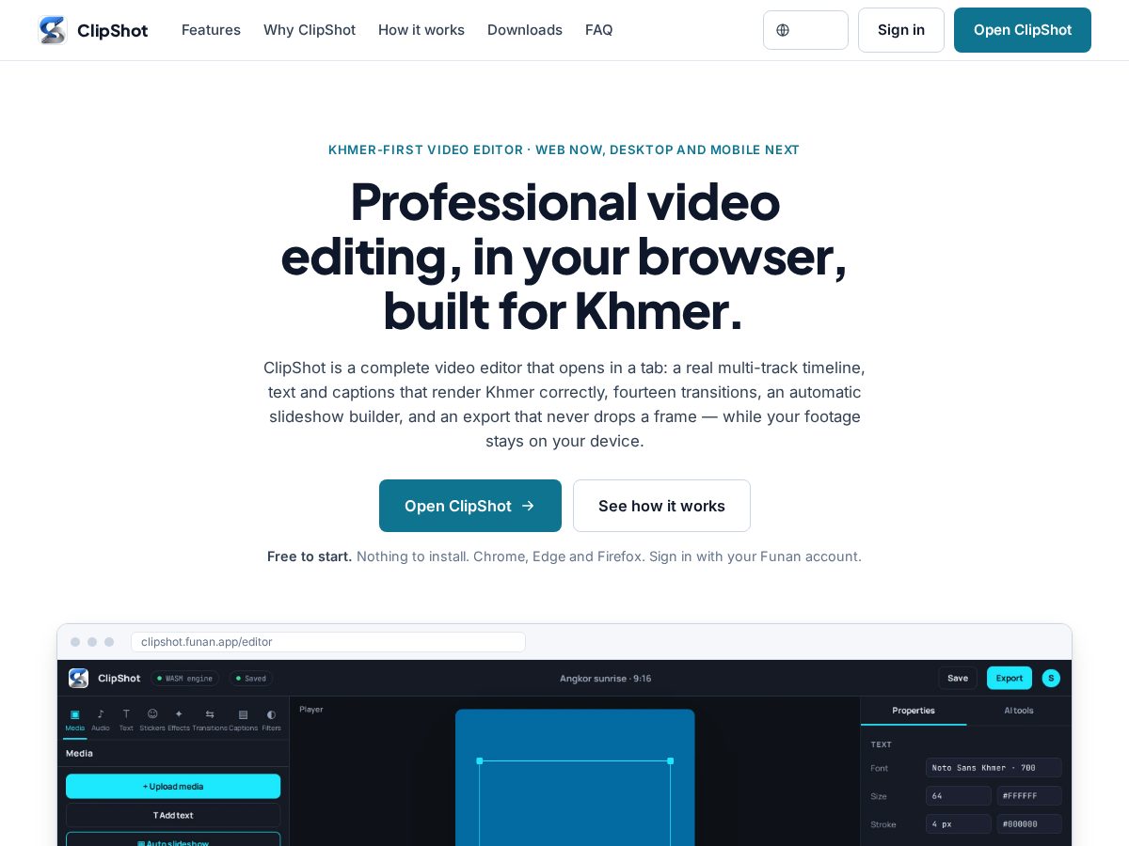Click the Angkor sunrise · 9:16 project title
Image resolution: width=1129 pixels, height=846 pixels.
[605, 678]
